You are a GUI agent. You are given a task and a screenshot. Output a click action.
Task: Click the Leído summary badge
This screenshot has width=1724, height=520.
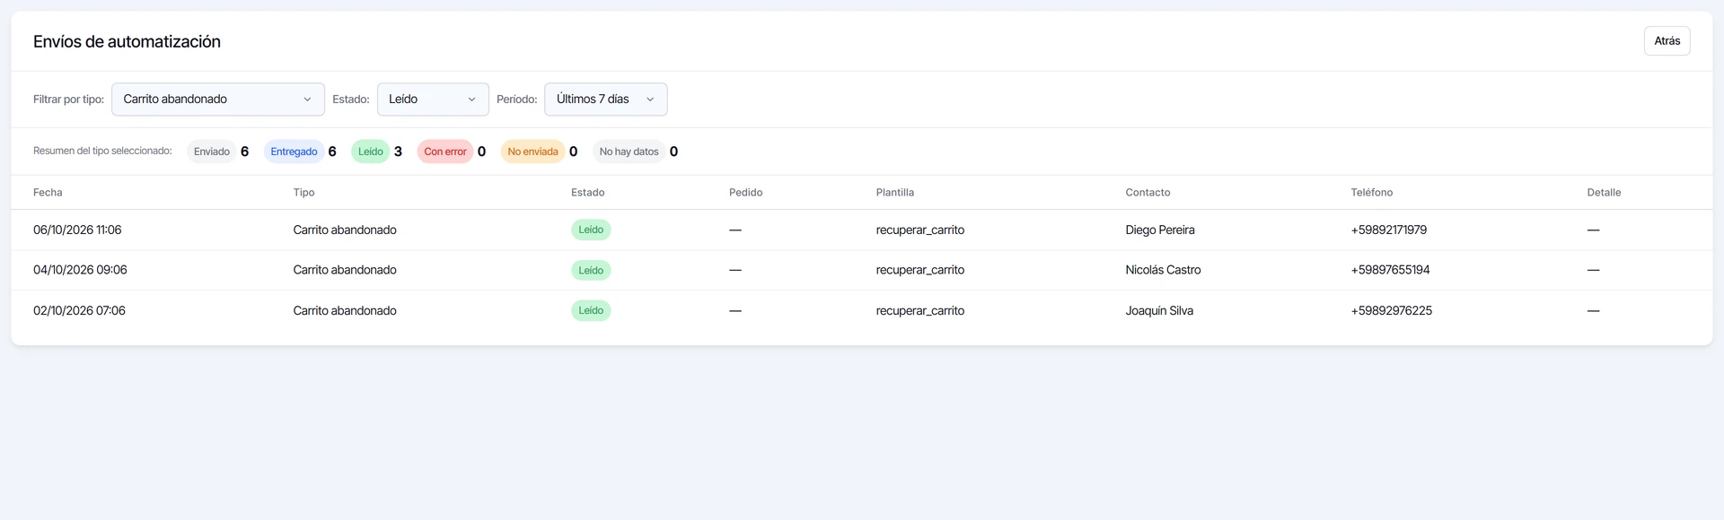tap(371, 152)
